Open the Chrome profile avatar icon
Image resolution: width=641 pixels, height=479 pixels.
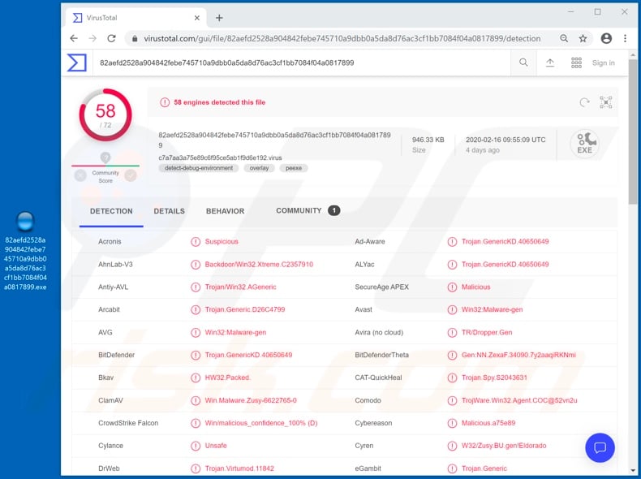[606, 38]
